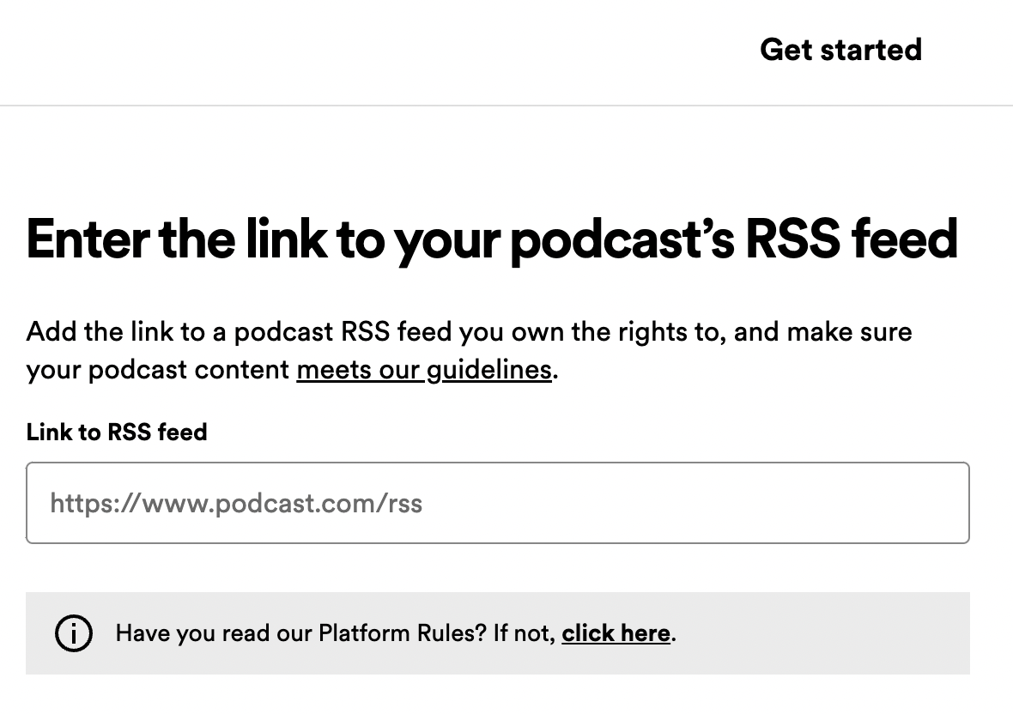Image resolution: width=1013 pixels, height=714 pixels.
Task: Select the Get started navigation item
Action: click(840, 50)
